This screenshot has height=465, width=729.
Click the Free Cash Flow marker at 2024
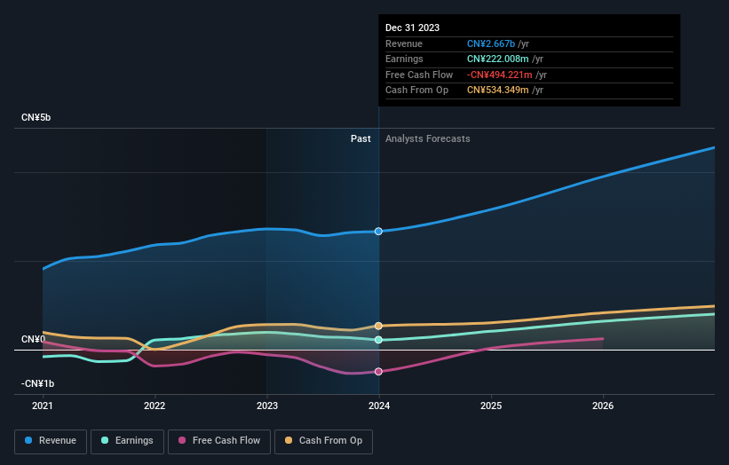pyautogui.click(x=378, y=372)
